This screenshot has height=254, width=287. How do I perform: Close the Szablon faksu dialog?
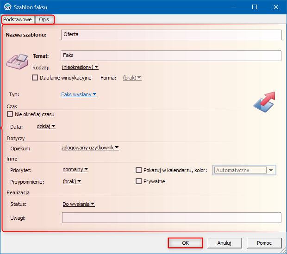click(275, 7)
